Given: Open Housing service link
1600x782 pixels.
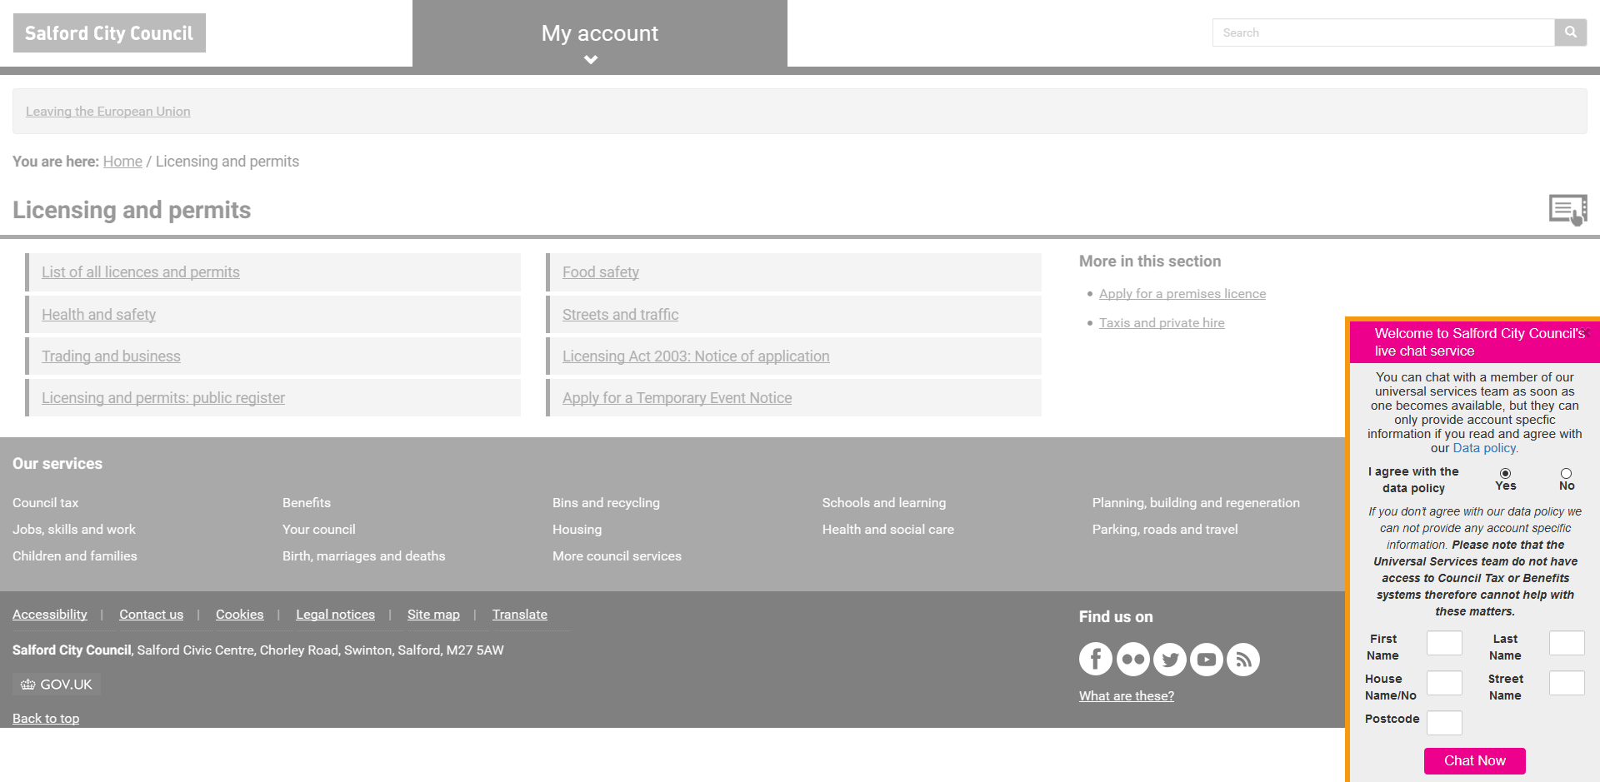Looking at the screenshot, I should 577,530.
